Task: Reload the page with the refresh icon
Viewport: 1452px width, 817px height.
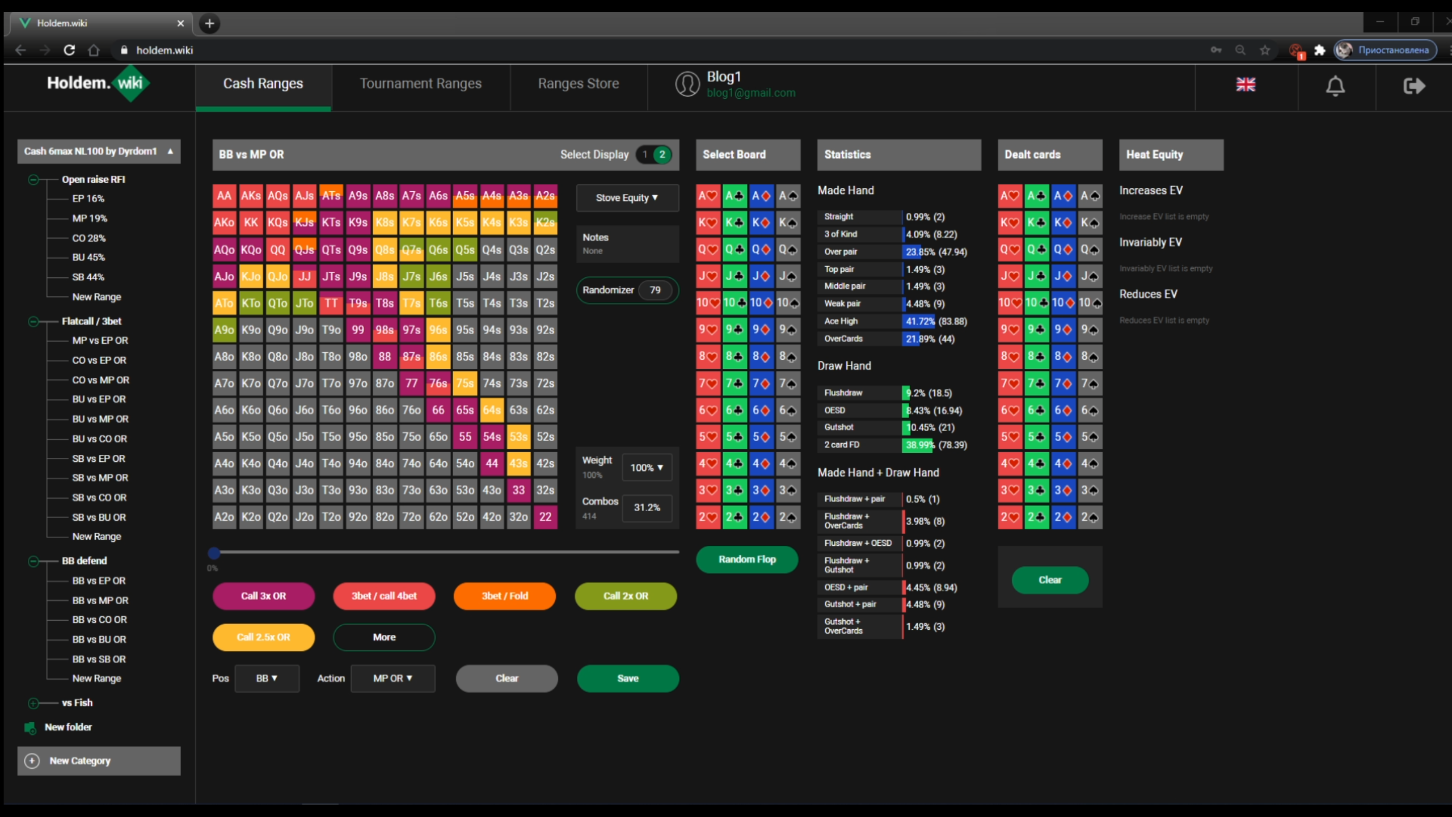Action: (69, 50)
